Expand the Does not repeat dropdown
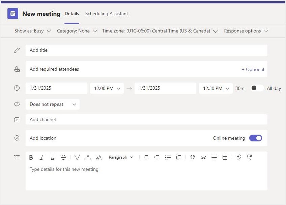Image resolution: width=286 pixels, height=205 pixels. [x=53, y=105]
